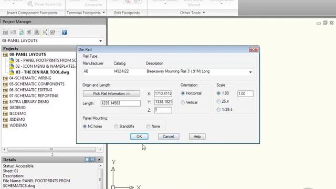Click the Projects tree horizontal scrollbar thumb
The width and height of the screenshot is (336, 189).
coord(51,149)
